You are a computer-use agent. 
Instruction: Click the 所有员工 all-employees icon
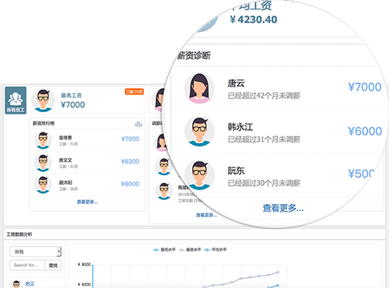pos(16,100)
